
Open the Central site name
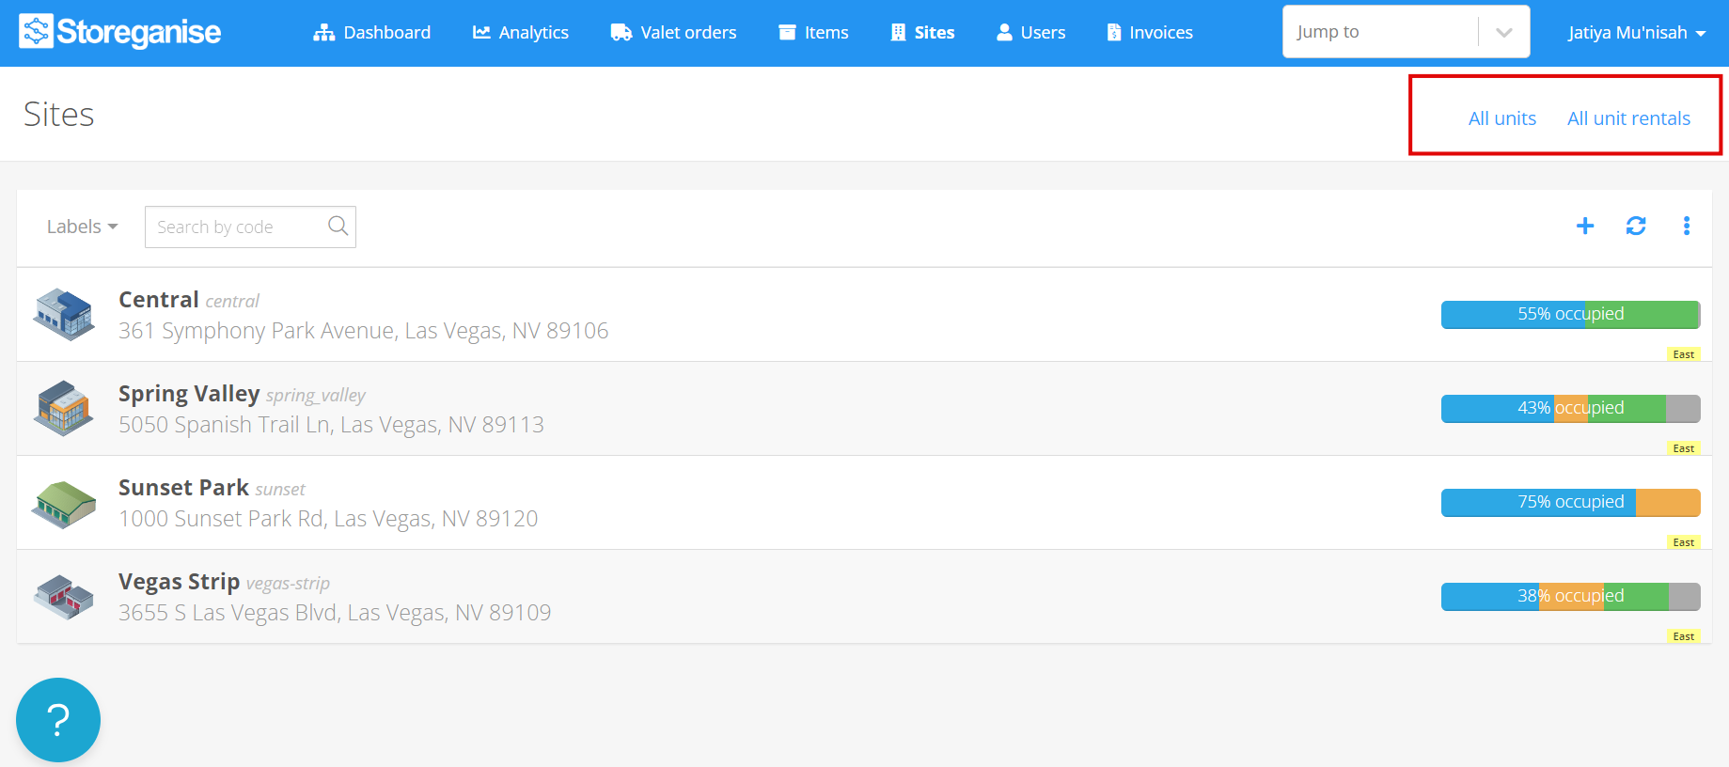pos(158,299)
